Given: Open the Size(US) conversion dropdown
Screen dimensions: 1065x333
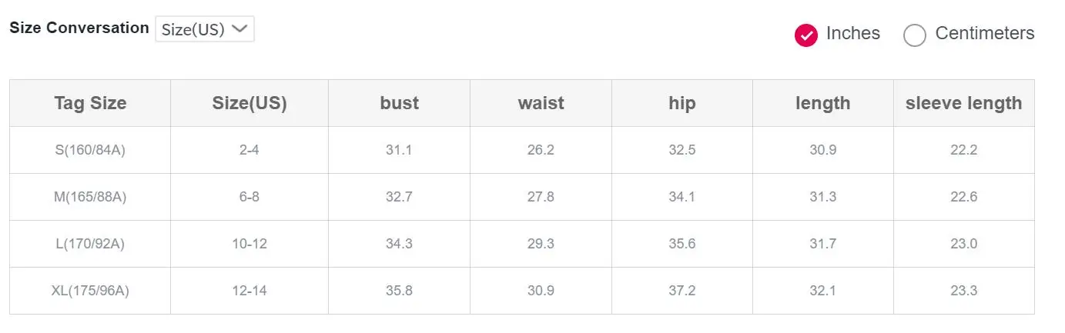Looking at the screenshot, I should [205, 29].
